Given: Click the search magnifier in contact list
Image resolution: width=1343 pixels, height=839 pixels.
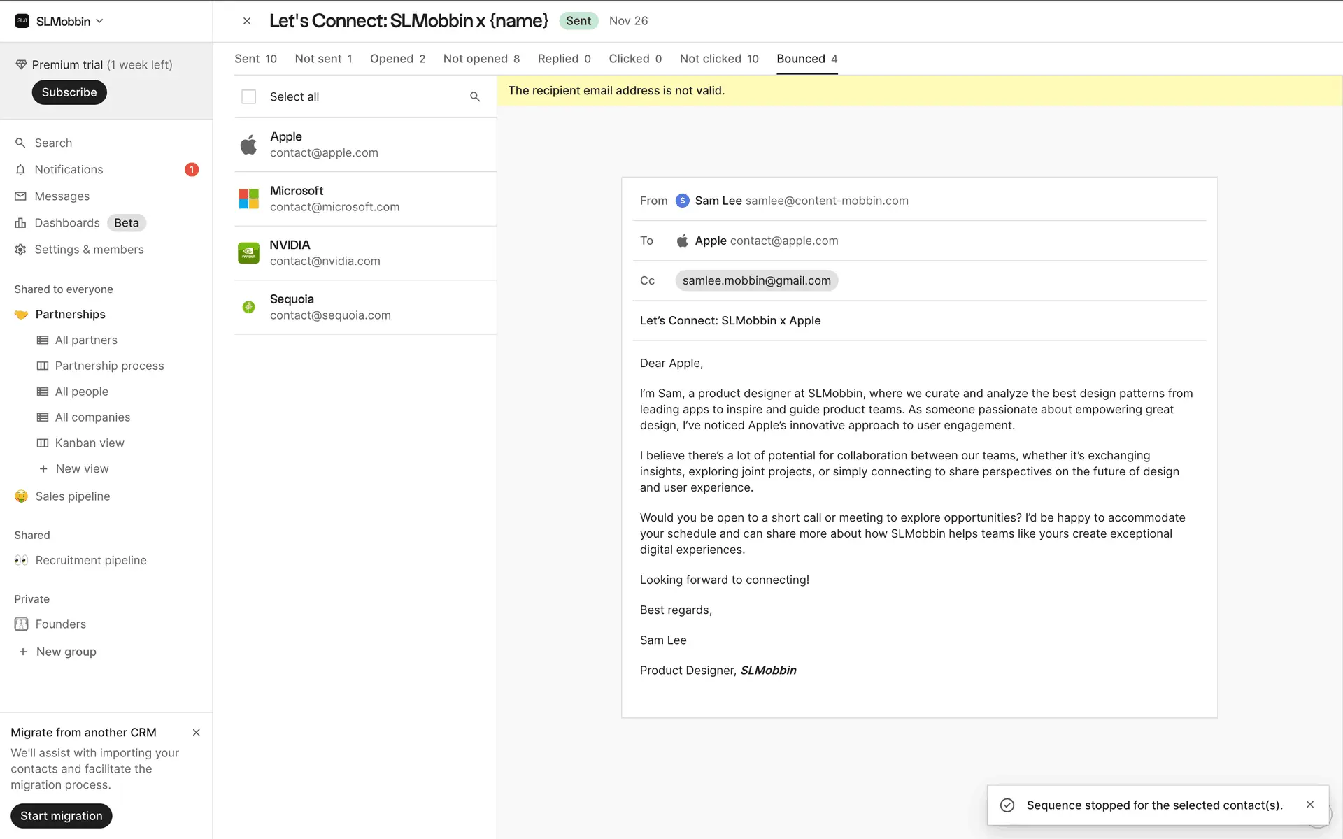Looking at the screenshot, I should pyautogui.click(x=475, y=97).
